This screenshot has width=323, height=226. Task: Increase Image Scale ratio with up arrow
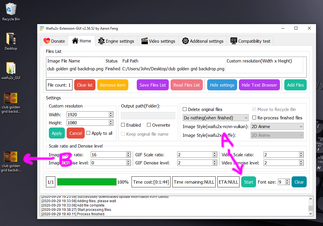(x=128, y=153)
